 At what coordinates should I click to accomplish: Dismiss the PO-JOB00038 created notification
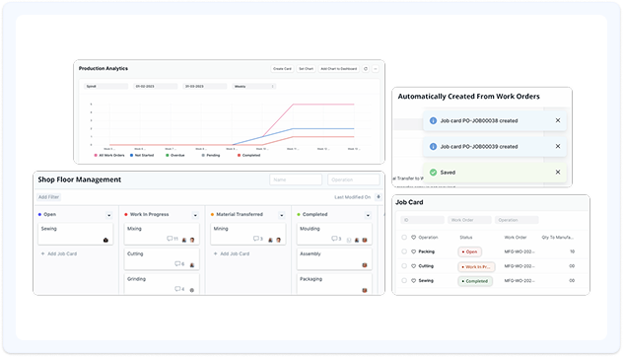coord(558,120)
